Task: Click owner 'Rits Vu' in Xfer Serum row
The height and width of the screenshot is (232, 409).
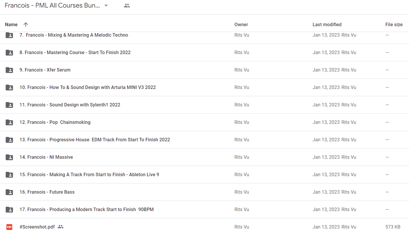Action: click(x=242, y=70)
